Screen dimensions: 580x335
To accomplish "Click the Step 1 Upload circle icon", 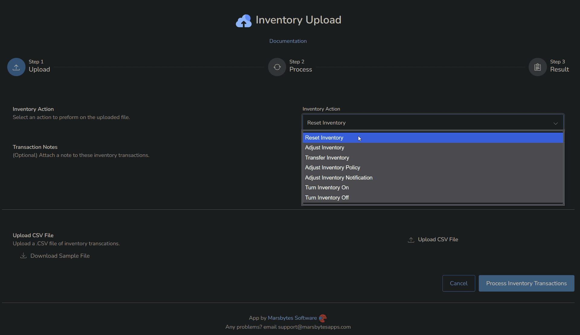I will [16, 67].
